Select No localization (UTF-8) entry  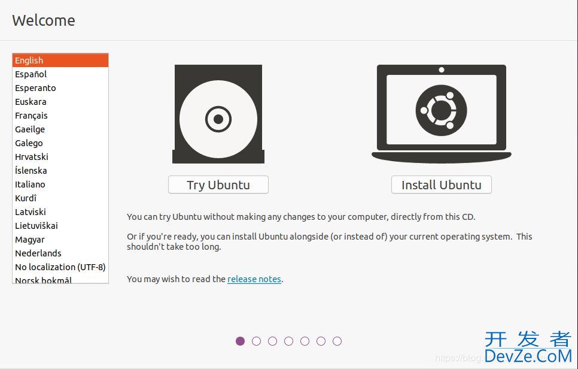[x=60, y=267]
